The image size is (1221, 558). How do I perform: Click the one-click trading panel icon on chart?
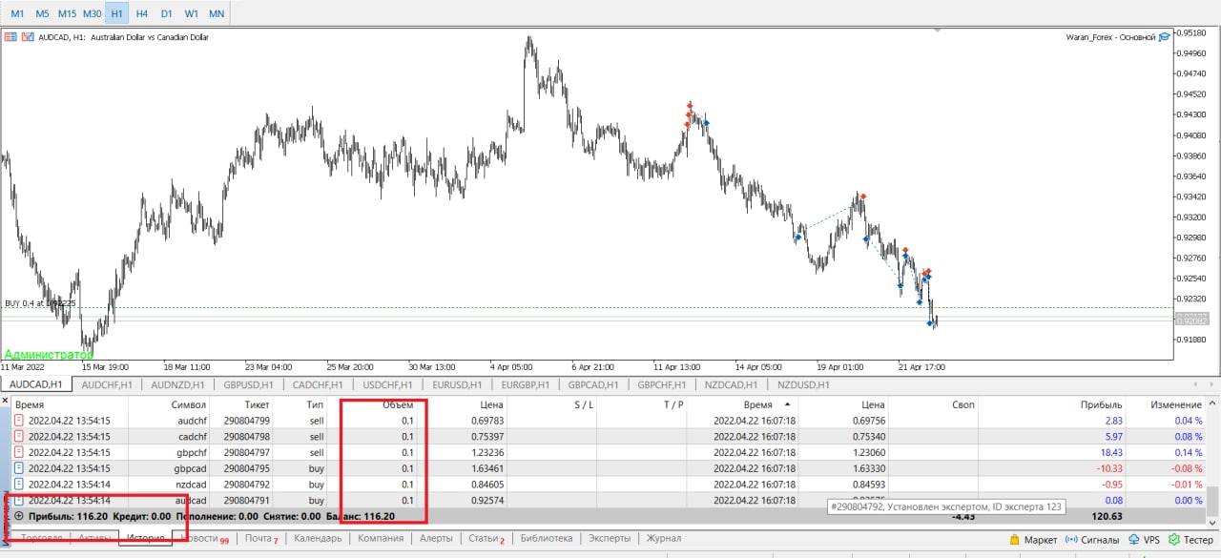[x=10, y=37]
